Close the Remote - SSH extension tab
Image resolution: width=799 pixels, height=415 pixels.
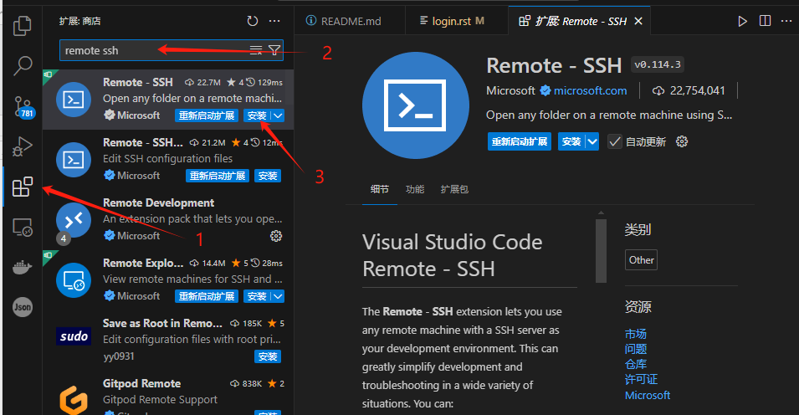click(638, 21)
